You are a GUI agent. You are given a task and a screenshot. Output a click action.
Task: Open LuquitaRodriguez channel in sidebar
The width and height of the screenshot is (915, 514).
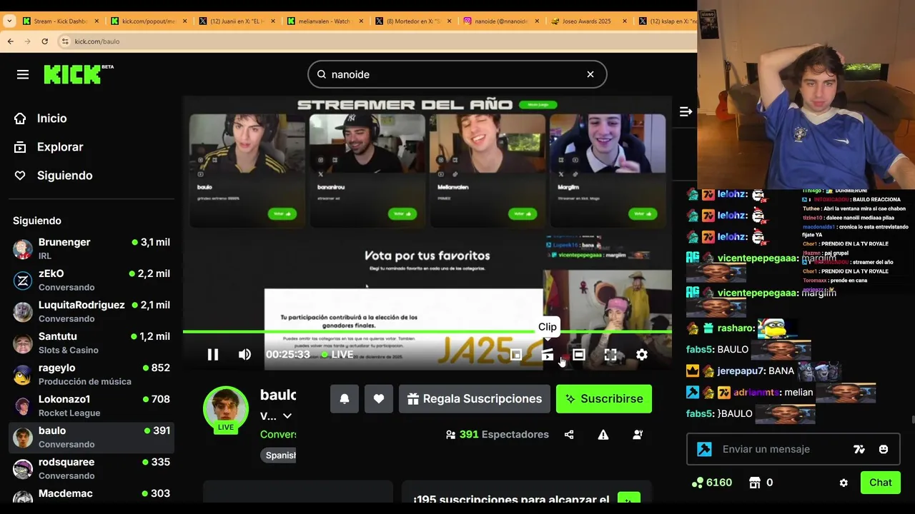[x=91, y=311]
